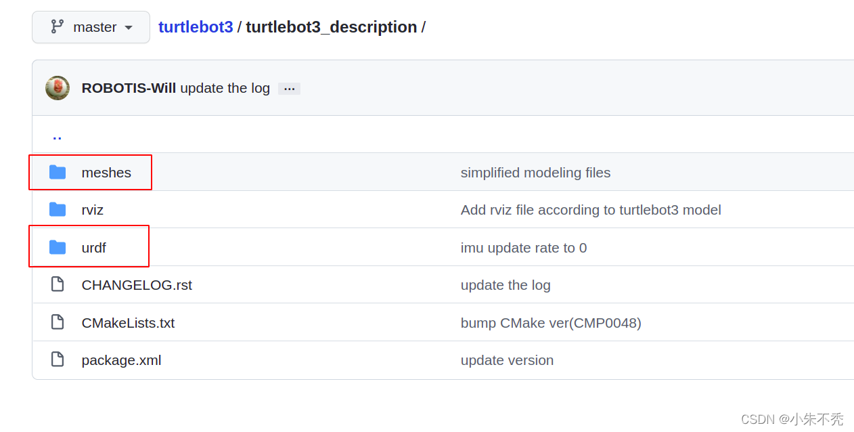Click the file icon next to CMakeLists.txt

pos(57,322)
